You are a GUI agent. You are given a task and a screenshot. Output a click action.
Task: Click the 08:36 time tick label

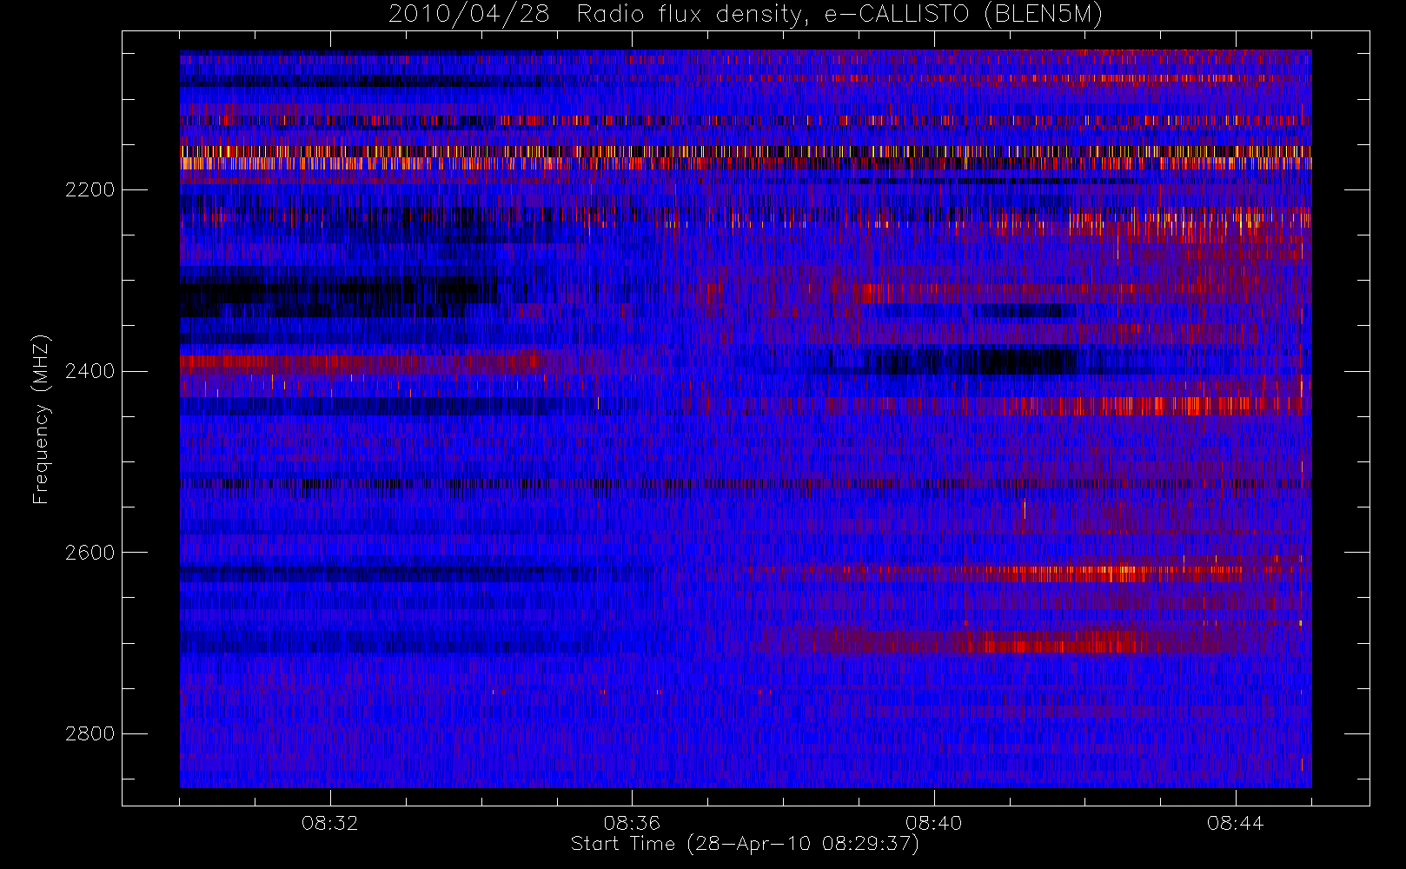tap(632, 823)
